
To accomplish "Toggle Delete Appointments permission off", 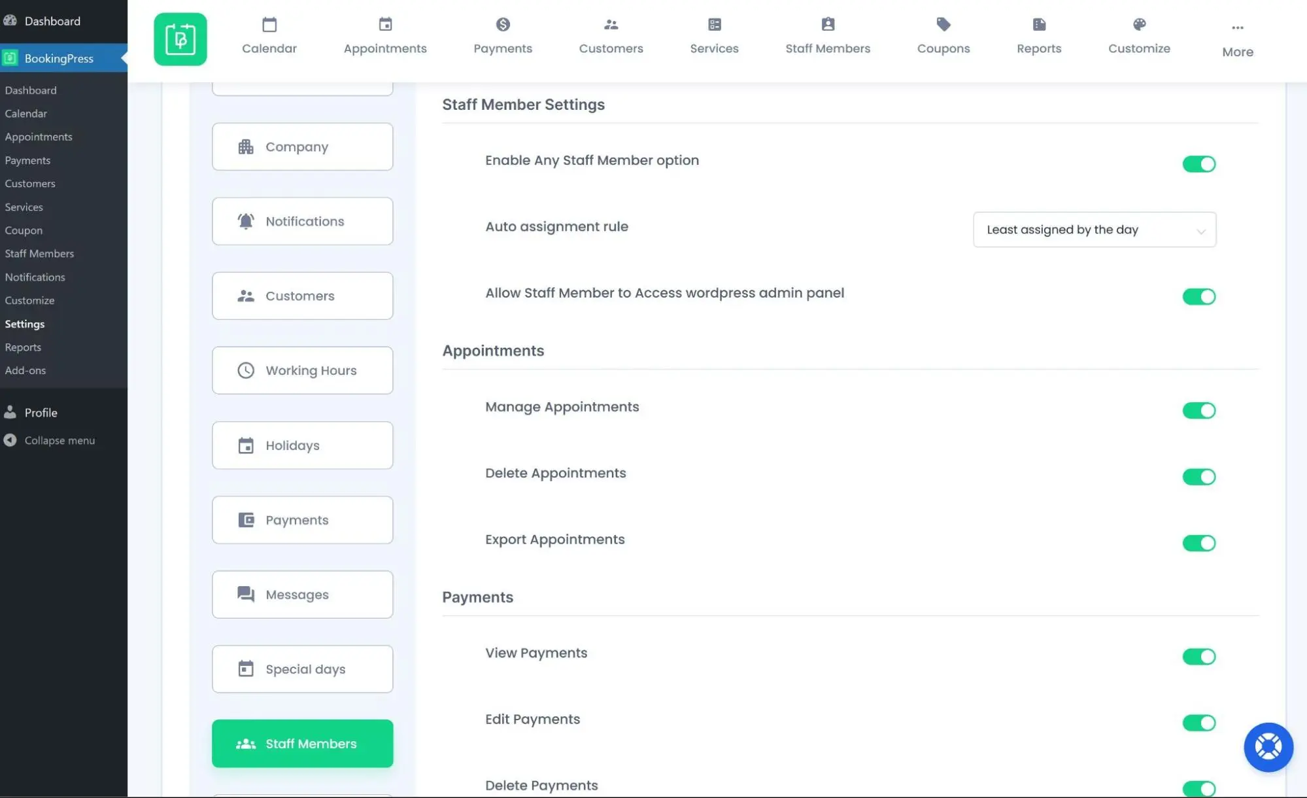I will (1198, 477).
